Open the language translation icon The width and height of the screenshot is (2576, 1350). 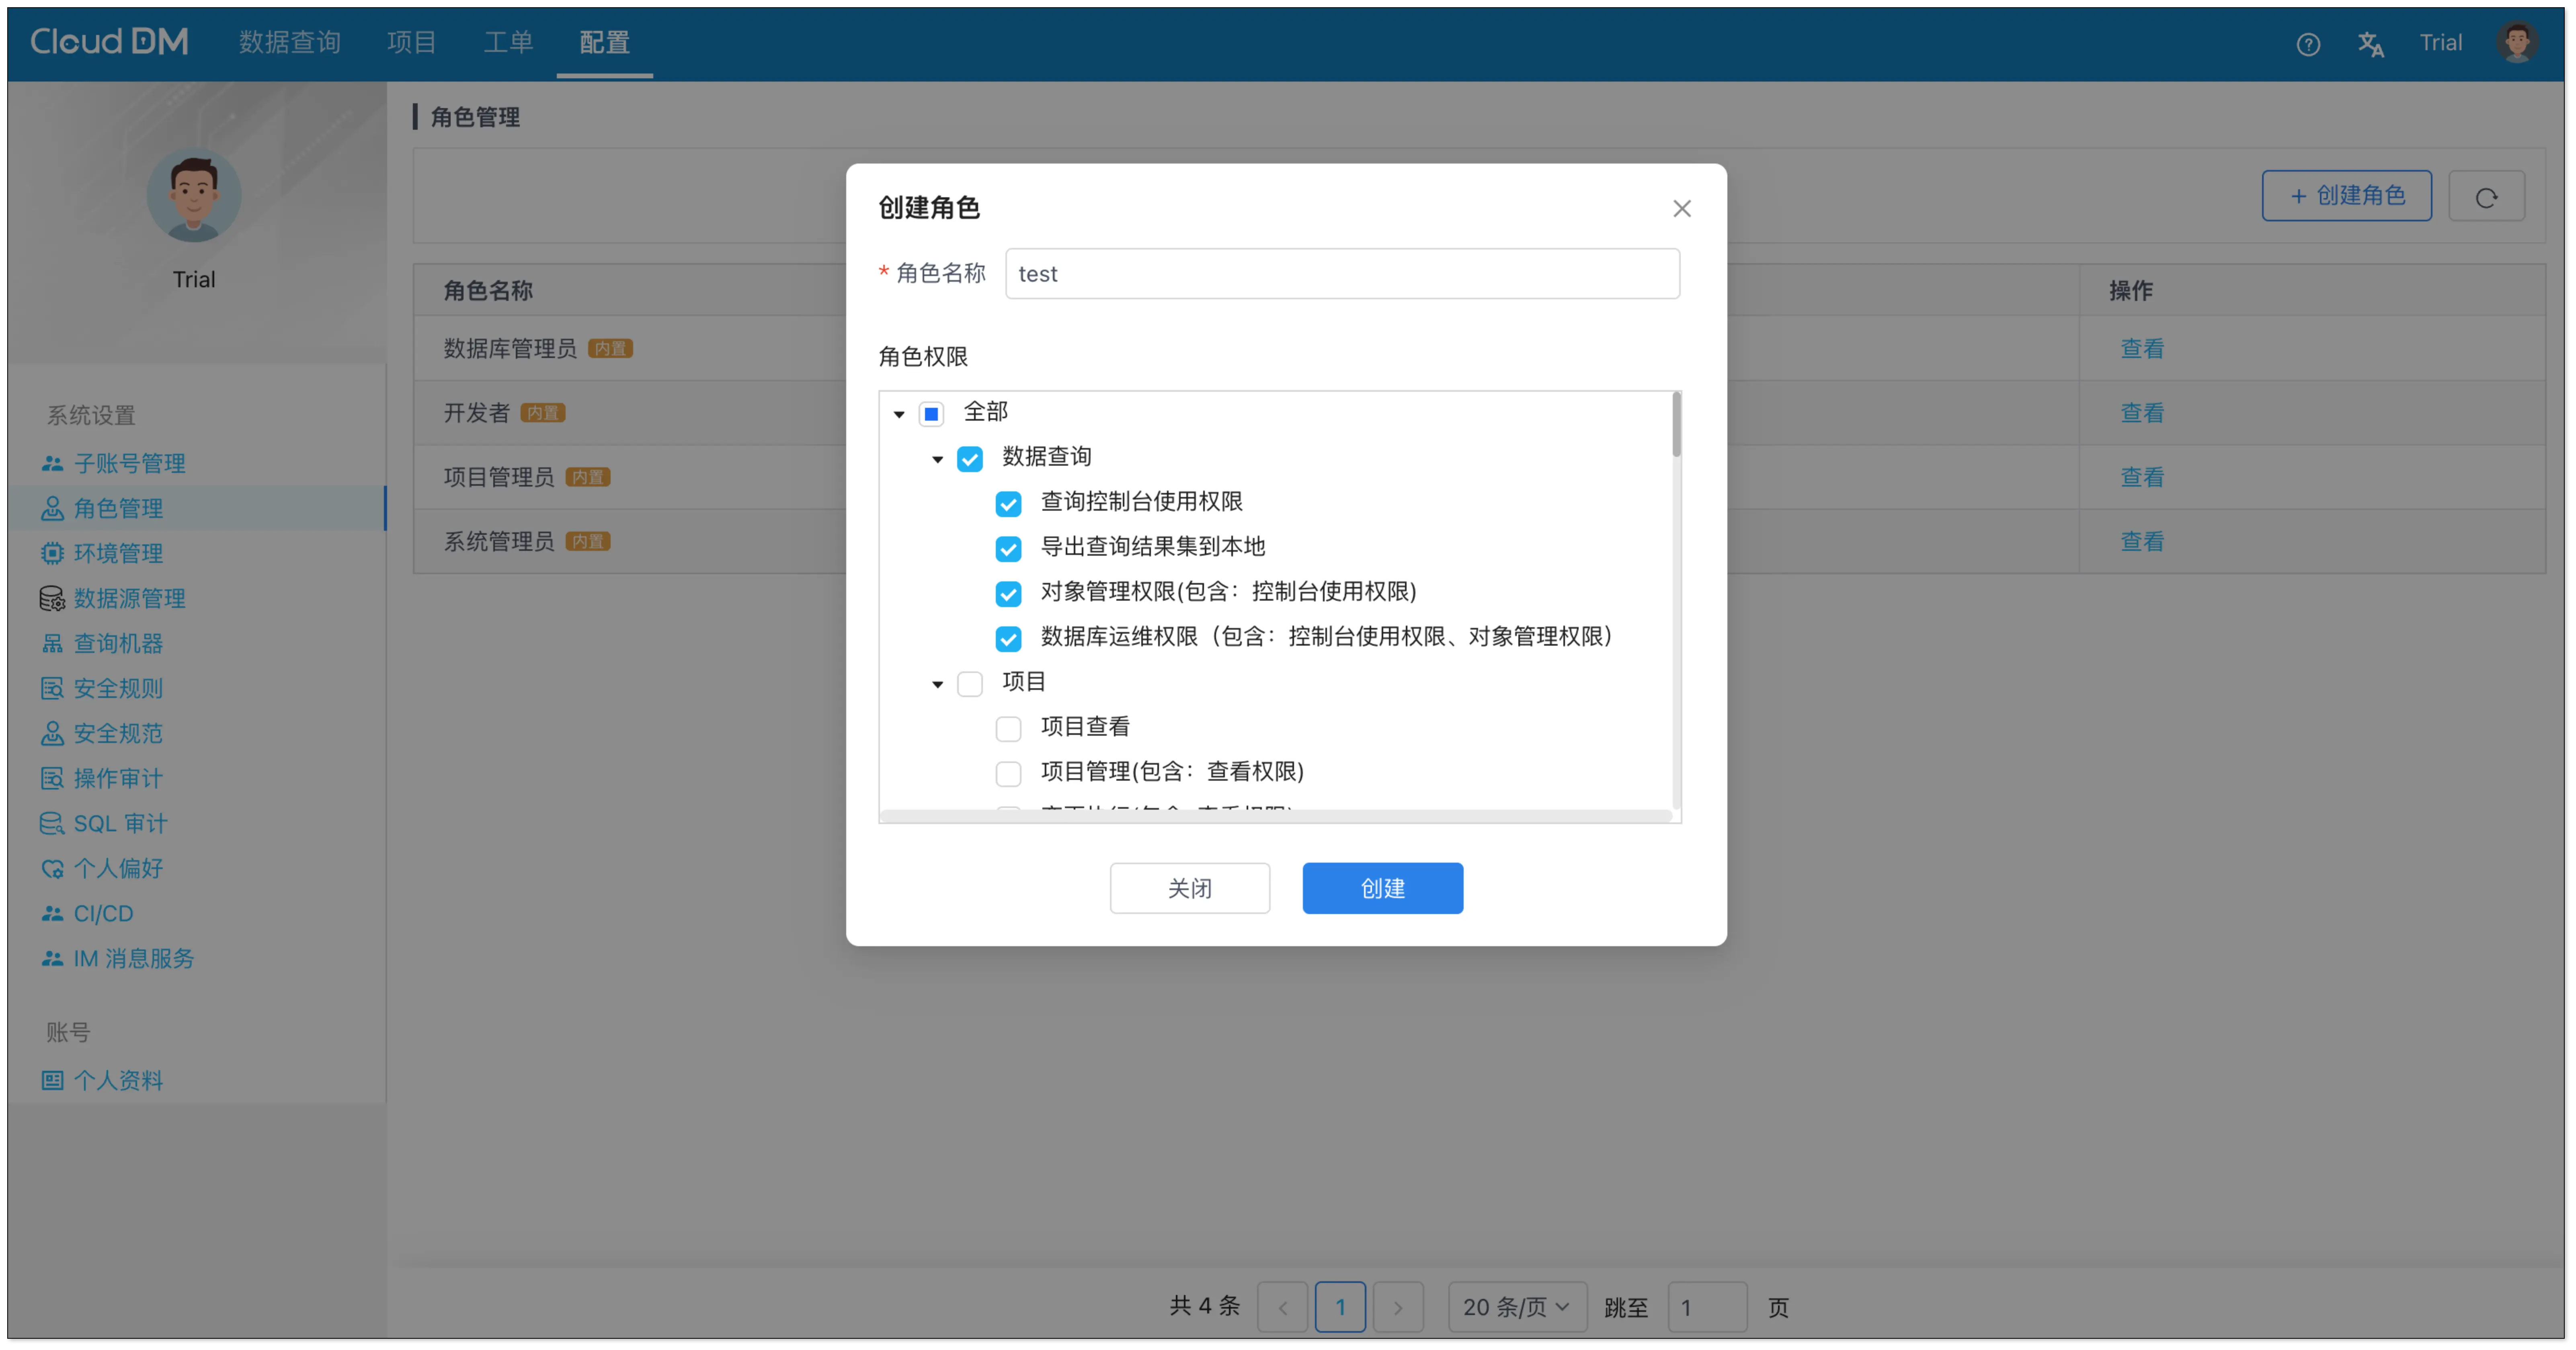[2370, 44]
